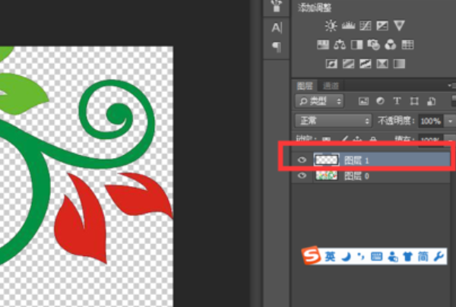Filter layers by adjustment layers icon
Image resolution: width=456 pixels, height=307 pixels.
(381, 101)
